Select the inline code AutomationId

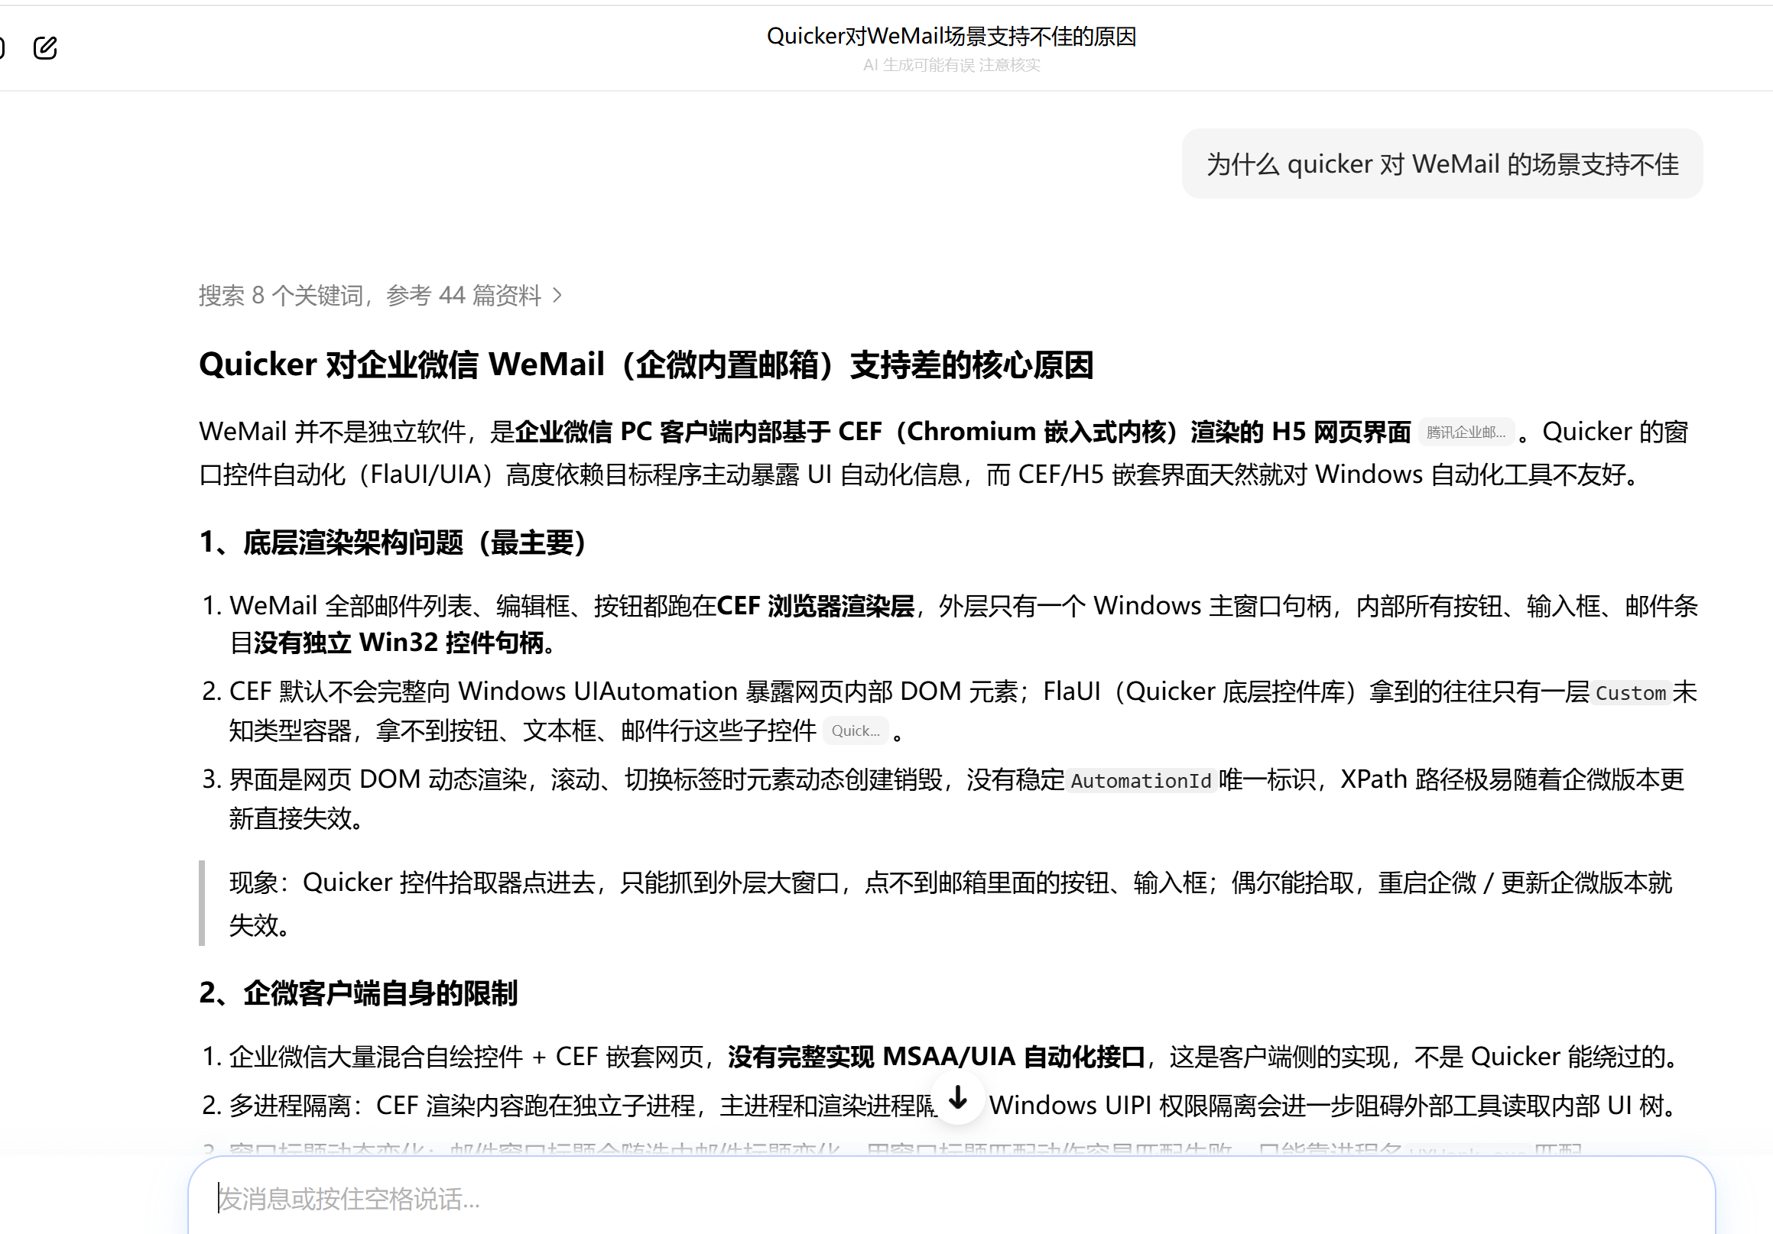1141,781
